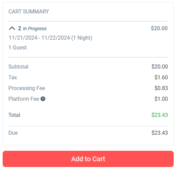179x174 pixels.
Task: Select the 11/21/2024 - 11/22/2024 date range
Action: pos(50,38)
